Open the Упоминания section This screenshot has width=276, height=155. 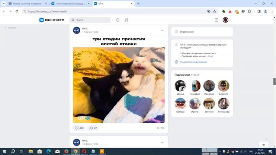pos(202,32)
